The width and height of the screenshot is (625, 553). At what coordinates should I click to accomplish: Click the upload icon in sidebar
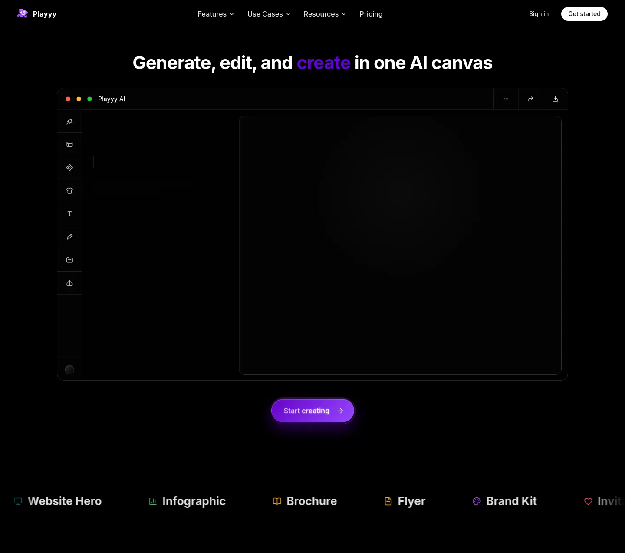coord(69,283)
